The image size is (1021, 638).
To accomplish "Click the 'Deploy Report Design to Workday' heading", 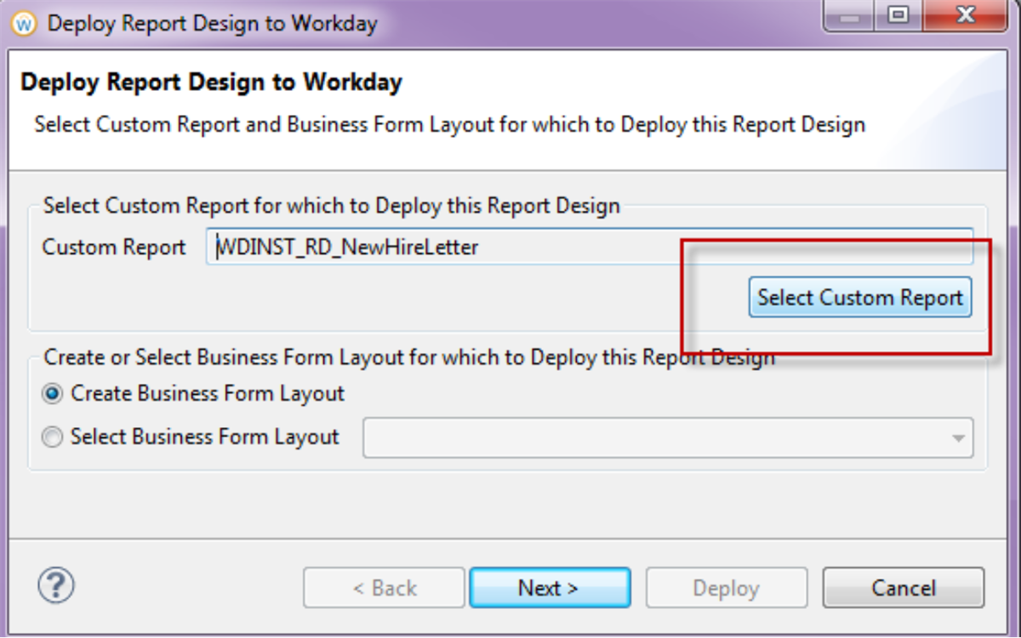I will (x=211, y=83).
